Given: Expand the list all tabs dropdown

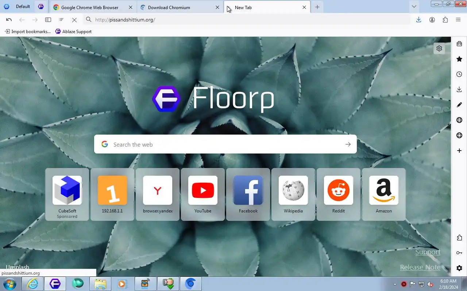Looking at the screenshot, I should pyautogui.click(x=414, y=7).
